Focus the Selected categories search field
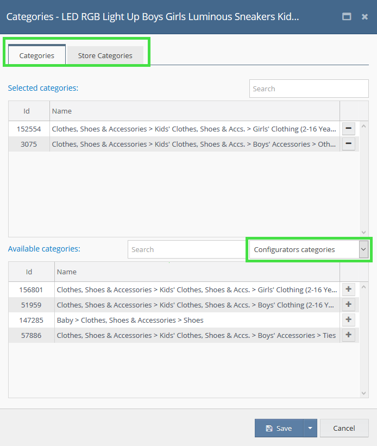This screenshot has width=377, height=446. coord(309,89)
